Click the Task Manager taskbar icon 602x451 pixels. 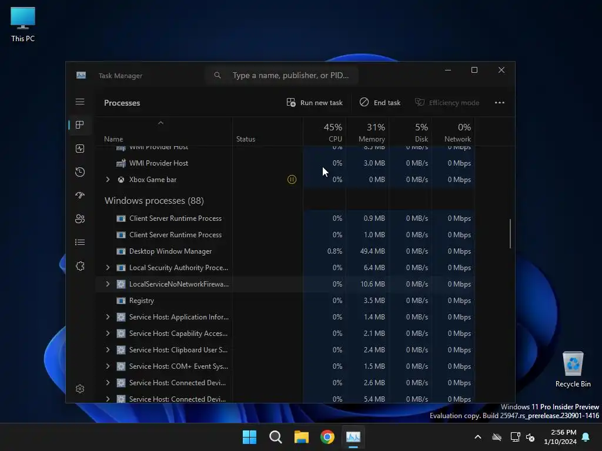[353, 437]
